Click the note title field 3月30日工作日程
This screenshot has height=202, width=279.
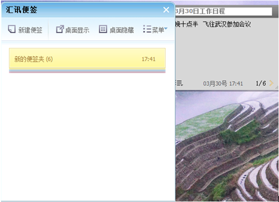click(x=224, y=12)
